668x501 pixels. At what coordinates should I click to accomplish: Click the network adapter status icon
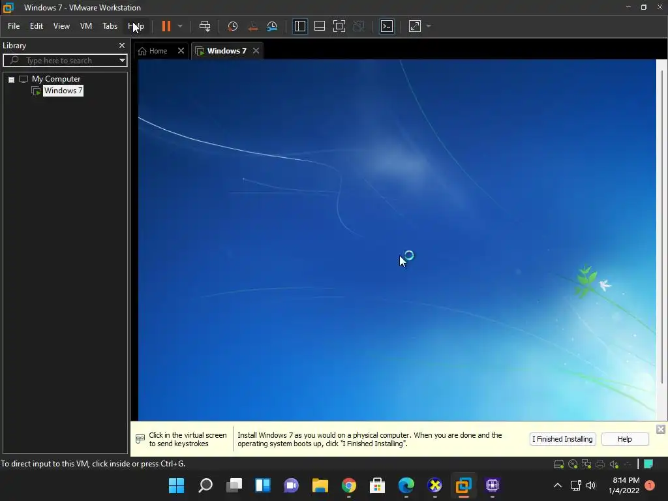(586, 464)
